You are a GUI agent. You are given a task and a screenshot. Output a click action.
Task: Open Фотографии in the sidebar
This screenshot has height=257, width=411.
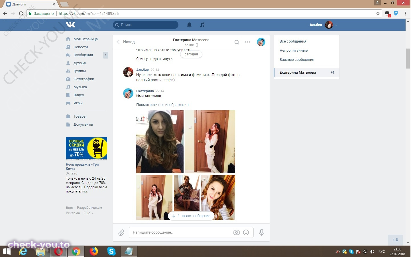click(x=84, y=79)
